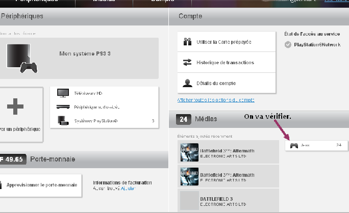Screen dimensions: 349x213
Task: Click the 24 media count badge
Action: coord(183,119)
